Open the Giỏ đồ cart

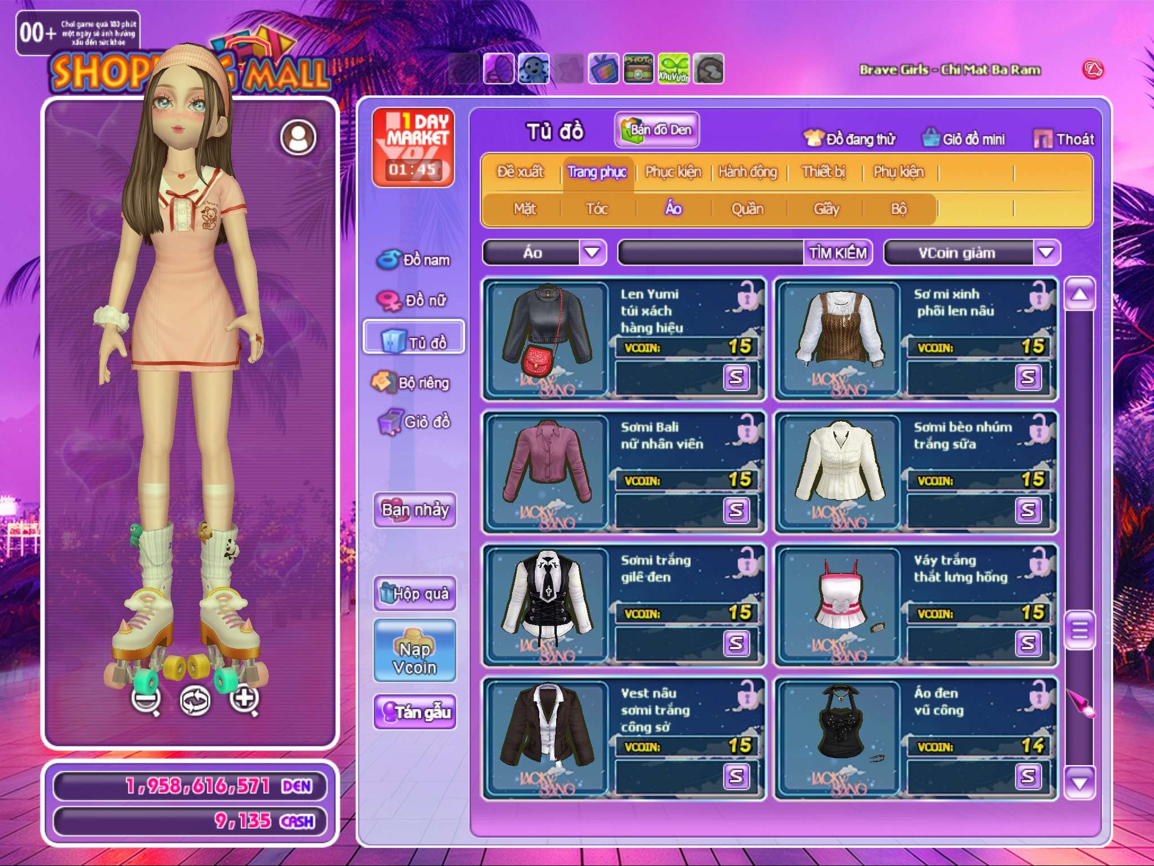[414, 422]
